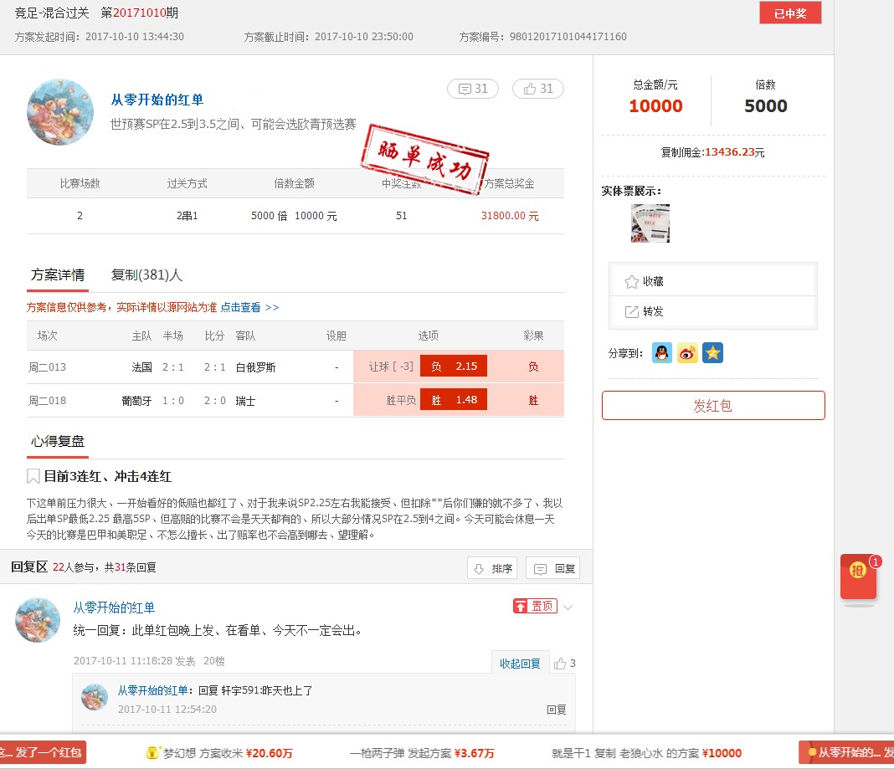Switch to the 复制(381)人 tab
The width and height of the screenshot is (894, 769).
pos(146,274)
